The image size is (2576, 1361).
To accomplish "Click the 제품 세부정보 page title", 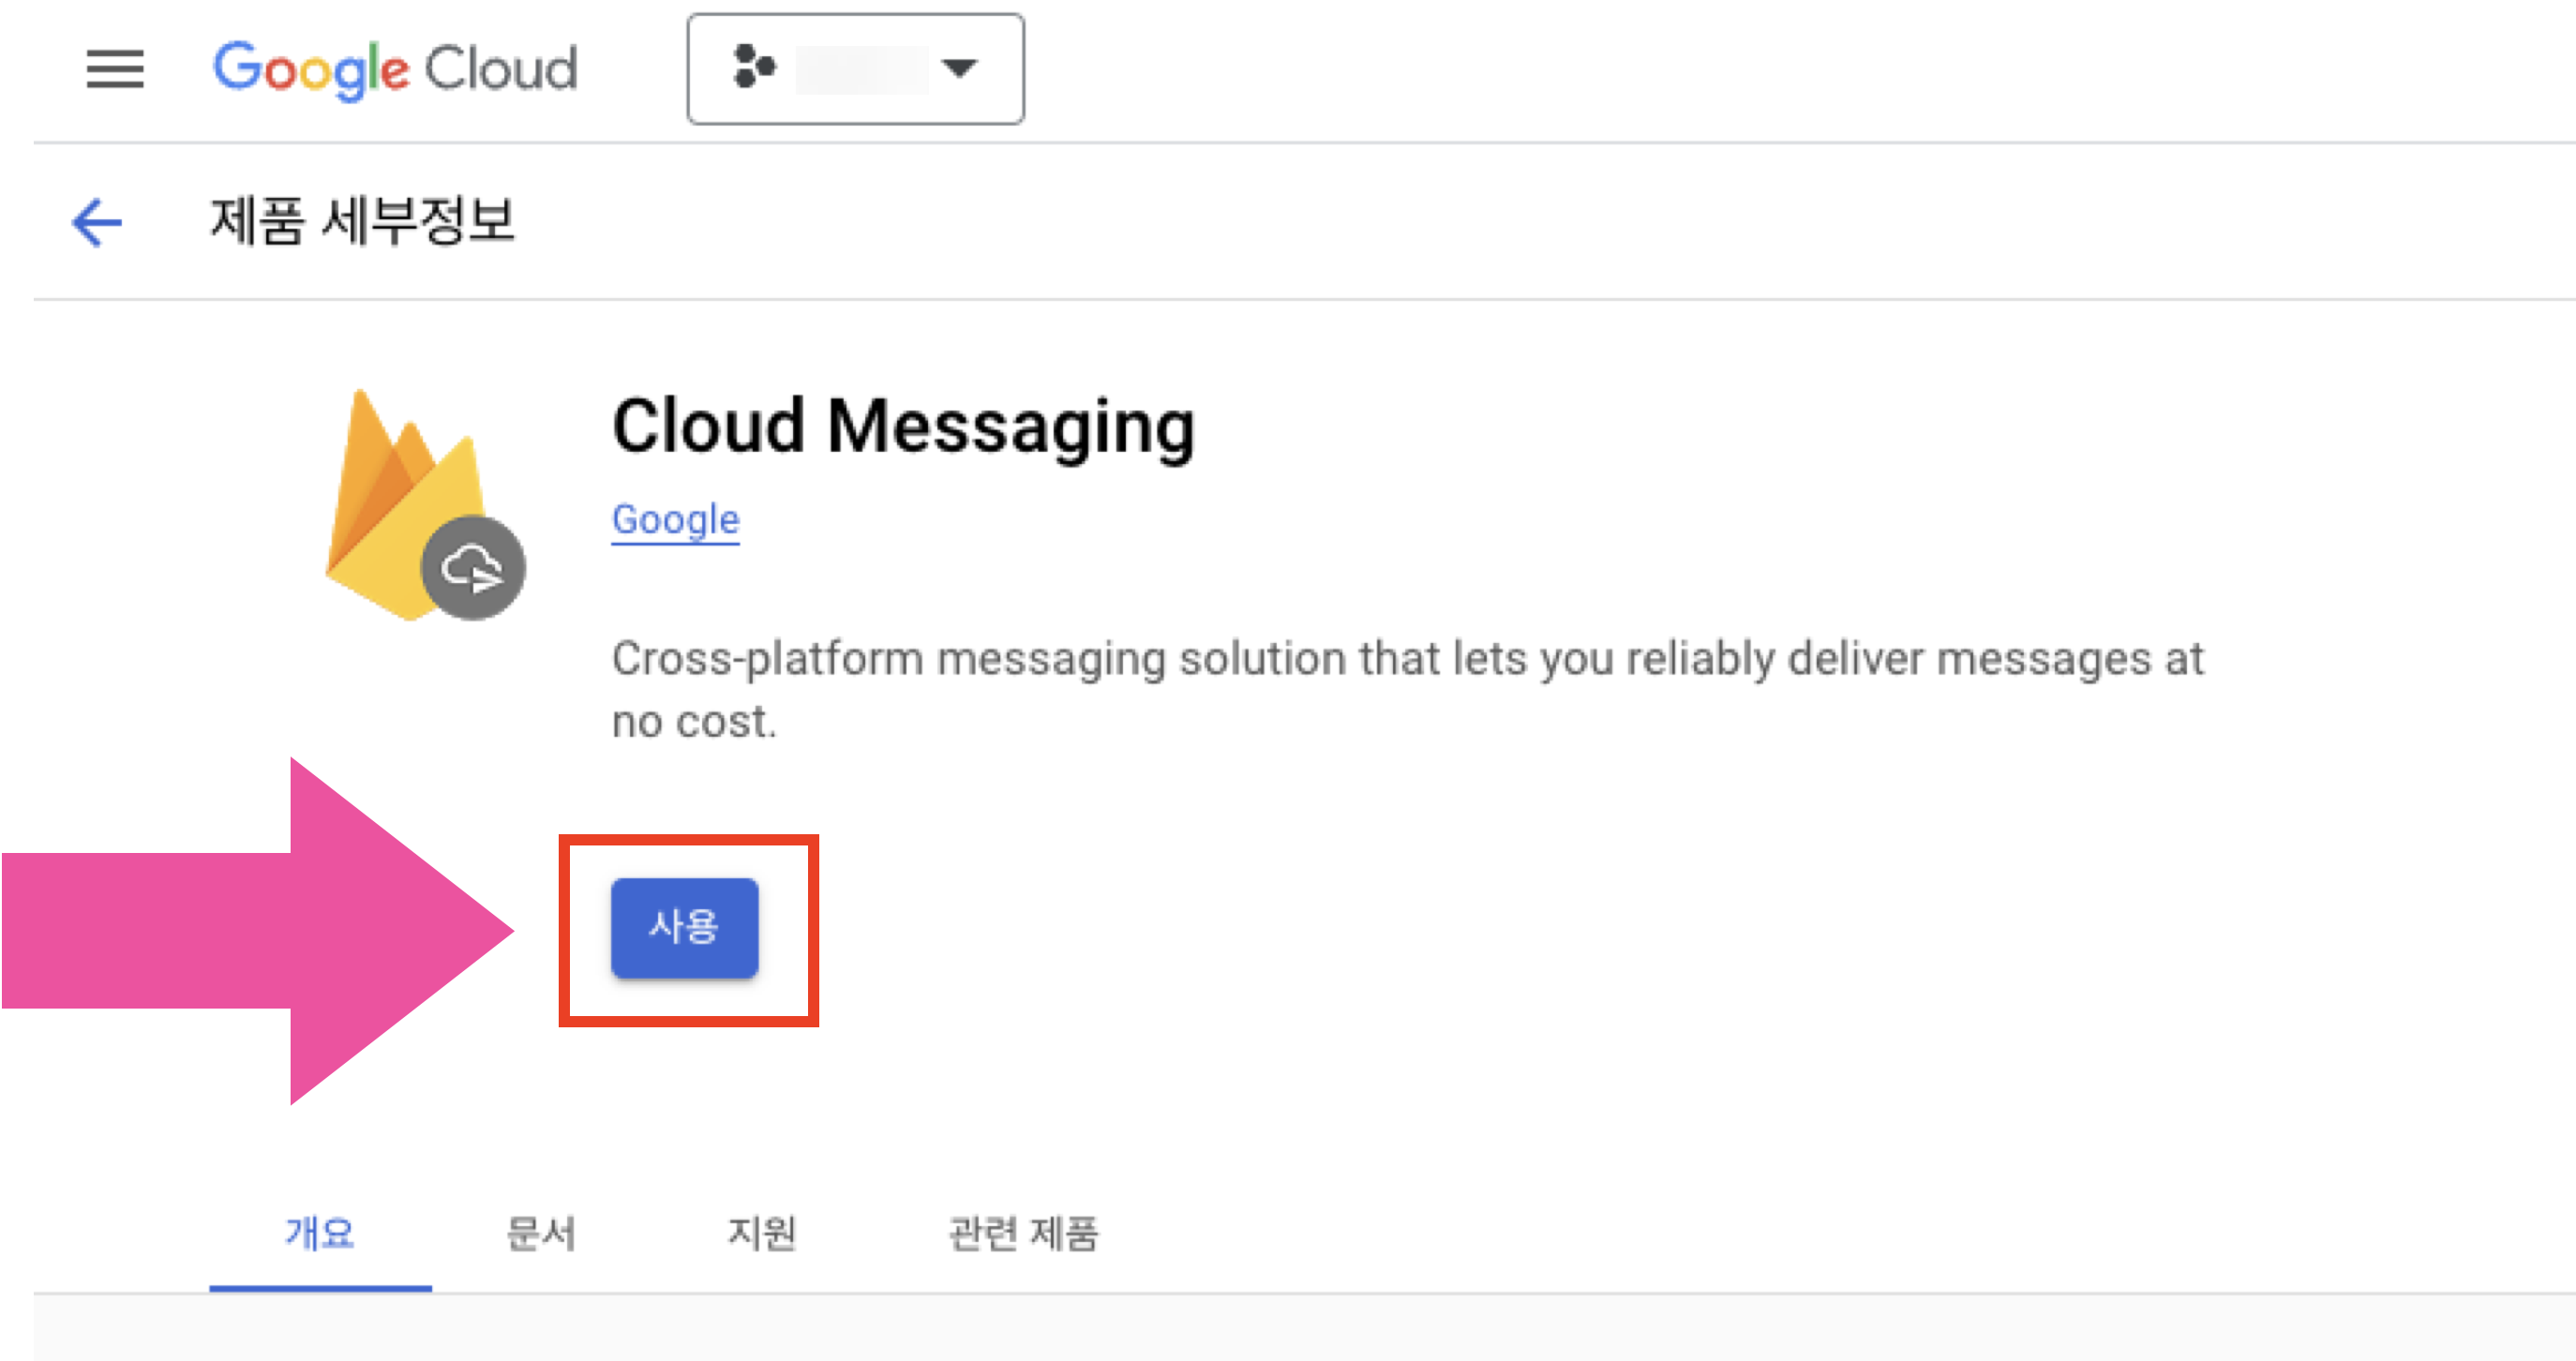I will click(362, 221).
